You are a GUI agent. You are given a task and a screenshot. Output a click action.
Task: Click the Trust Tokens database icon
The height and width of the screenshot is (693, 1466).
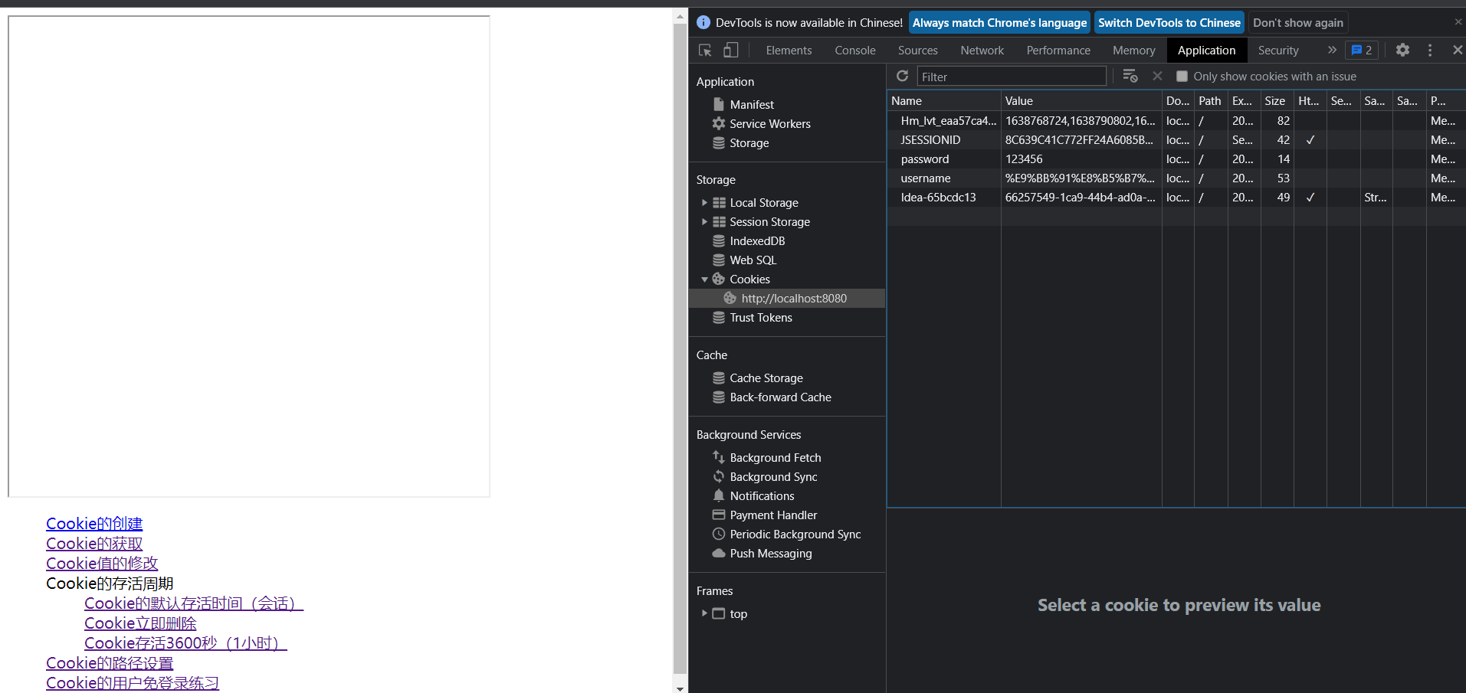[719, 317]
